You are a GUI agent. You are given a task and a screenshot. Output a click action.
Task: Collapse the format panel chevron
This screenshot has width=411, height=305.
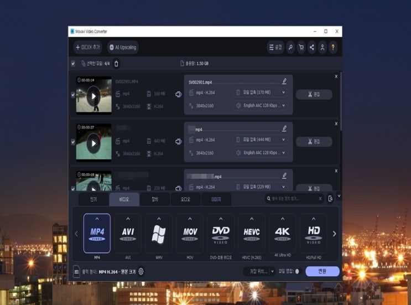[x=339, y=196]
